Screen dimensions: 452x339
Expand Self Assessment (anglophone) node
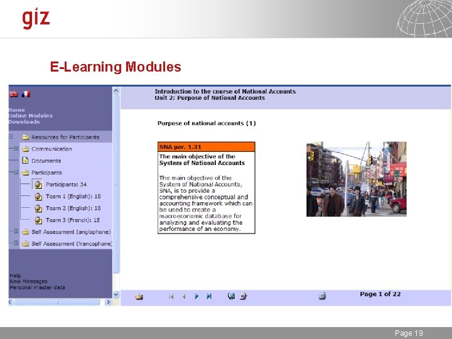[16, 231]
